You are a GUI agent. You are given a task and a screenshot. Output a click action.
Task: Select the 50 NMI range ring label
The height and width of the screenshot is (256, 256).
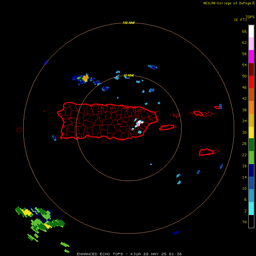[x=129, y=75]
